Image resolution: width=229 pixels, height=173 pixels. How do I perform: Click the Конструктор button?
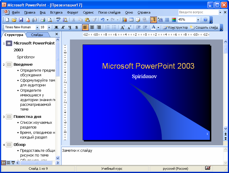point(176,27)
